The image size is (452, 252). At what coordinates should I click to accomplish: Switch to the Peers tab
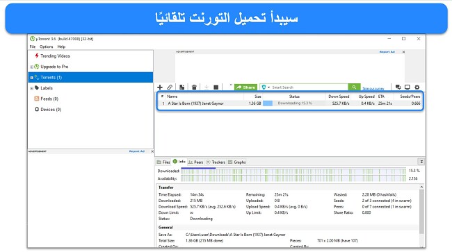coord(195,162)
